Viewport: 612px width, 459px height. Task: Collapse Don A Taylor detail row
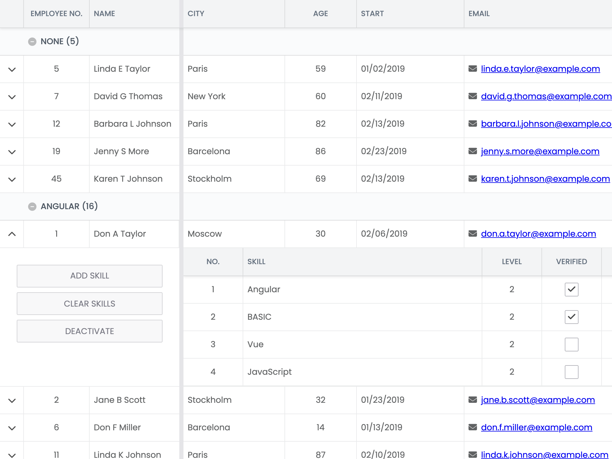tap(12, 234)
